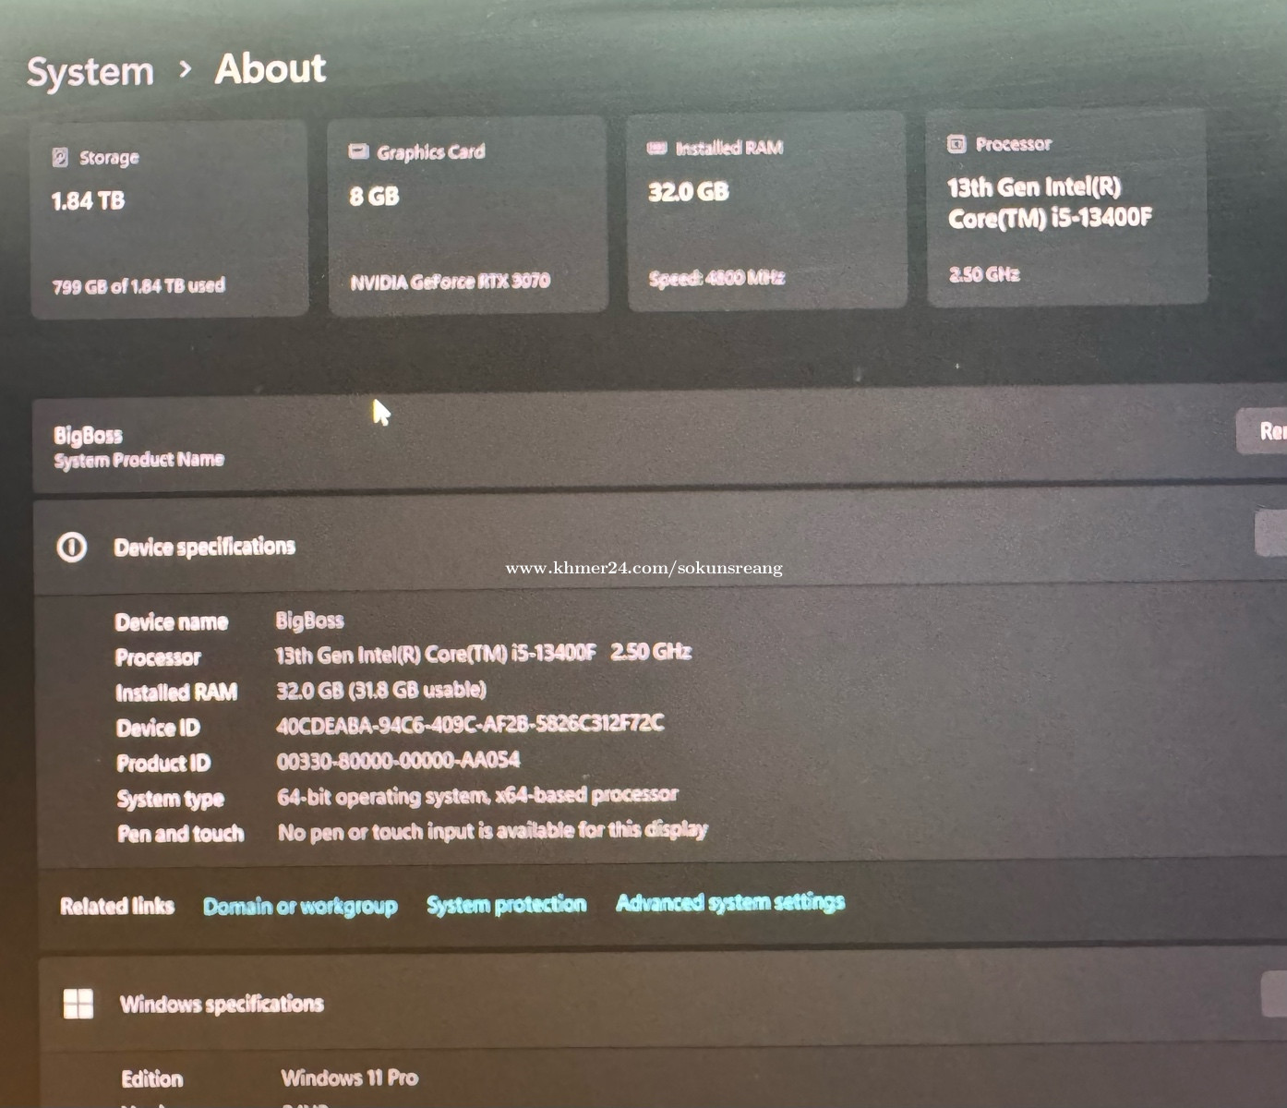
Task: Select the 64-bit operating system text
Action: [477, 795]
